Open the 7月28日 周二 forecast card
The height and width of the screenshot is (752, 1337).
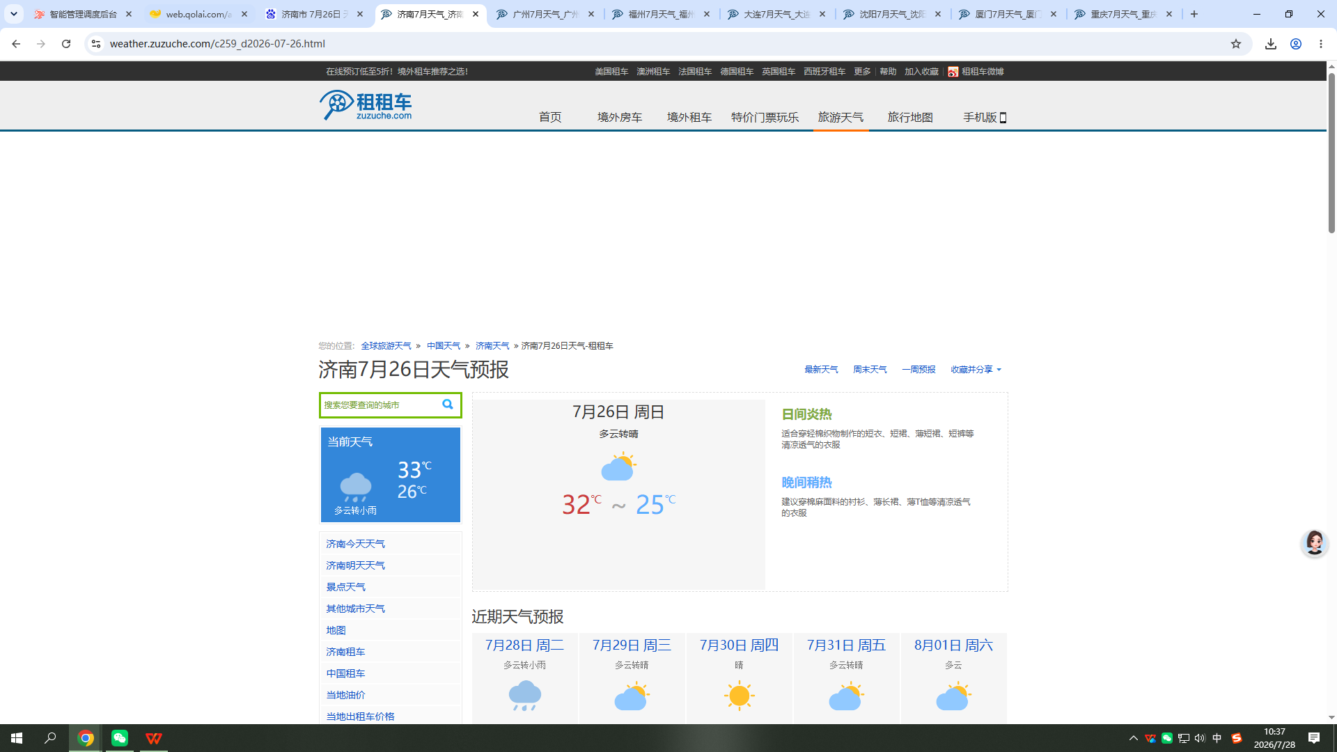(x=524, y=679)
